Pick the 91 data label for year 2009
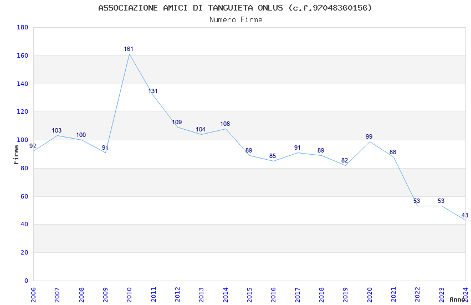The image size is (471, 305). point(105,148)
